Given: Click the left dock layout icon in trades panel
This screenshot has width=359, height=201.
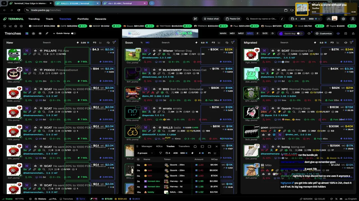Looking at the screenshot, I should tap(202, 146).
